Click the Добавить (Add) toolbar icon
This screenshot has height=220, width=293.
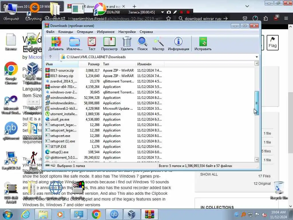[56, 44]
